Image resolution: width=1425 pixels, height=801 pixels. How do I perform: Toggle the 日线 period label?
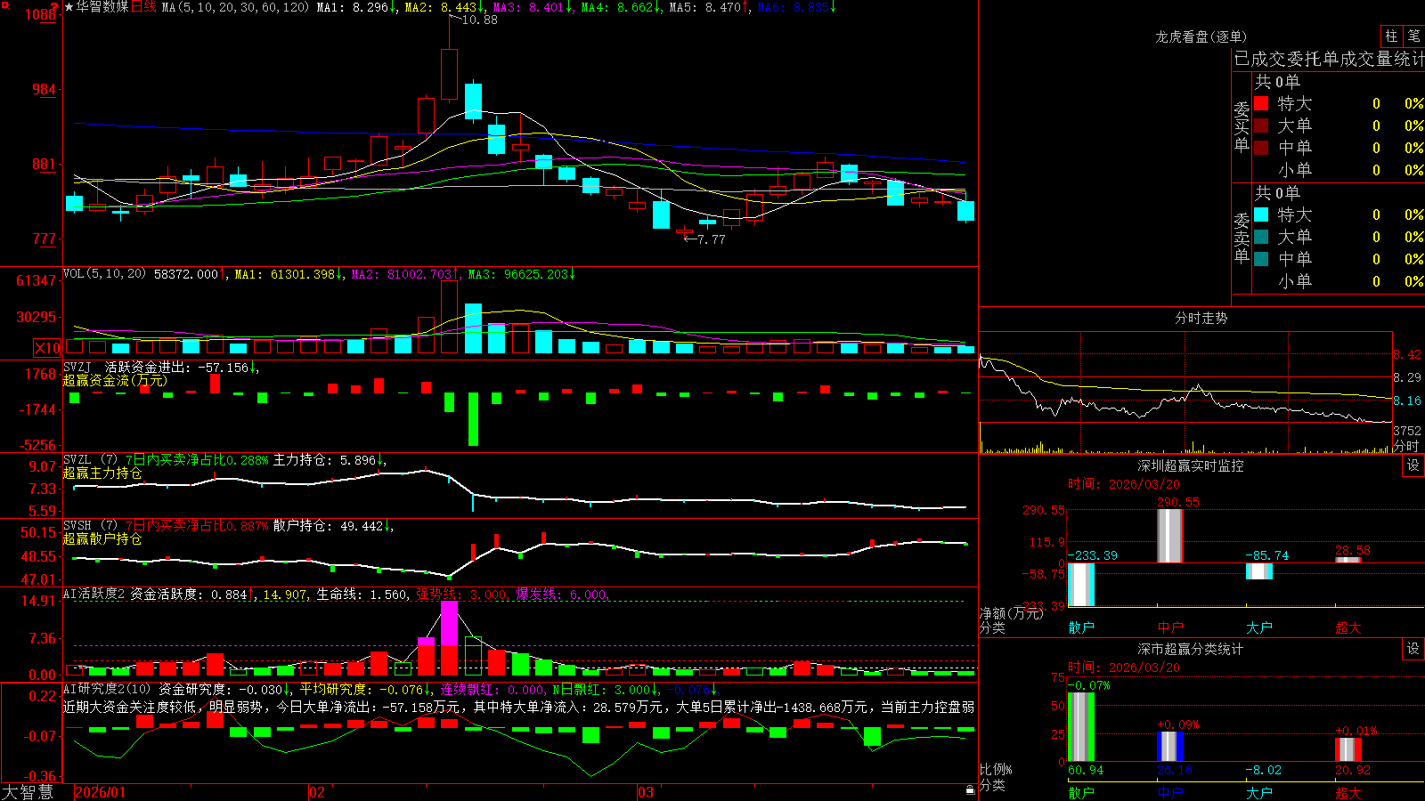click(143, 7)
